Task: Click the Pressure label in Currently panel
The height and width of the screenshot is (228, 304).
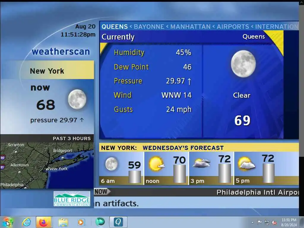Action: pos(128,81)
